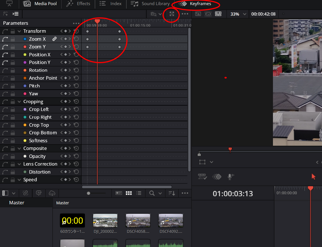The height and width of the screenshot is (247, 322).
Task: Select the DSCF4092 clip thumbnail
Action: (171, 221)
